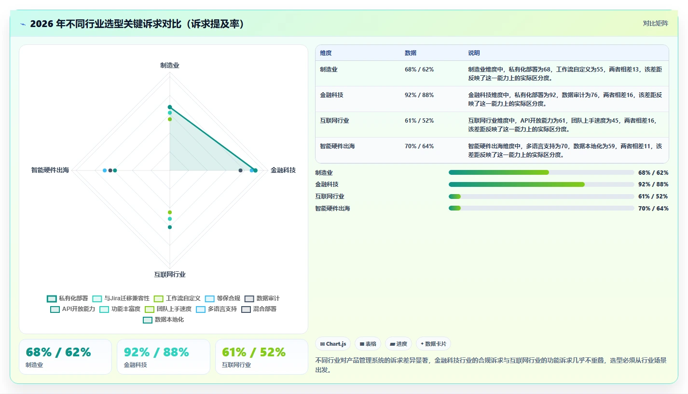Click the 制造业 progress bar

541,172
